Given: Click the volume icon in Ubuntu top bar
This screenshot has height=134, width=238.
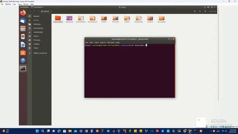Looking at the screenshot, I should (x=208, y=7).
